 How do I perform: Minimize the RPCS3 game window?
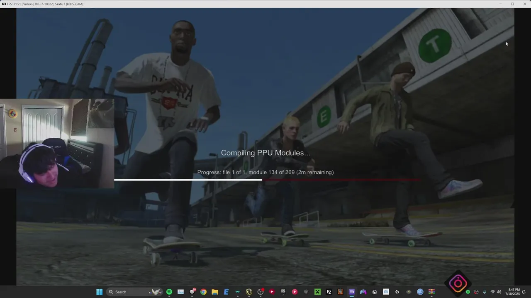(500, 4)
